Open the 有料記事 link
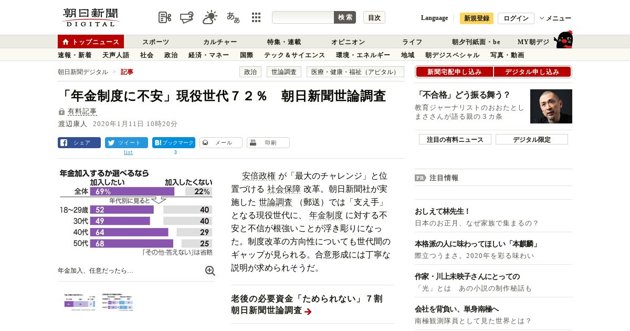Screen dimensions: 630x331 pos(82,111)
